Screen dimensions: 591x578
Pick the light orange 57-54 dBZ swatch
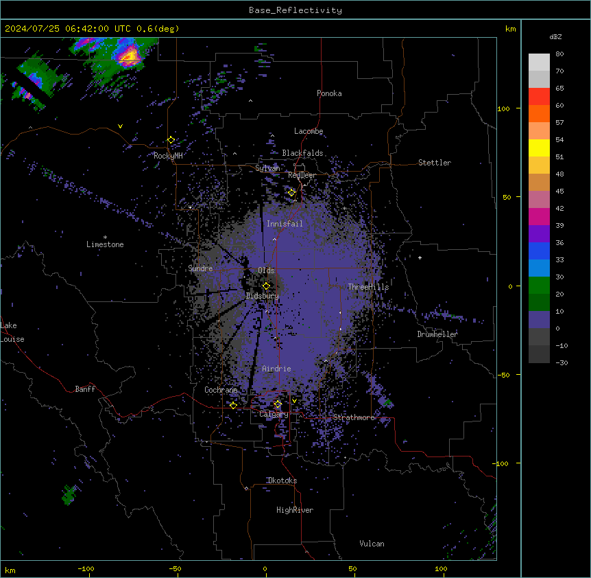click(539, 131)
